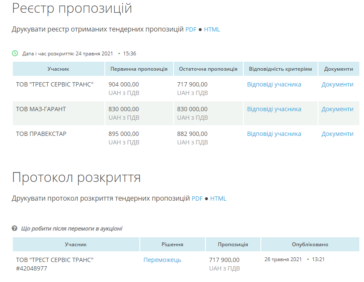This screenshot has width=364, height=282.
Task: Open participant answers for ТОВ ПРАВЕКСТАР
Action: (x=274, y=134)
